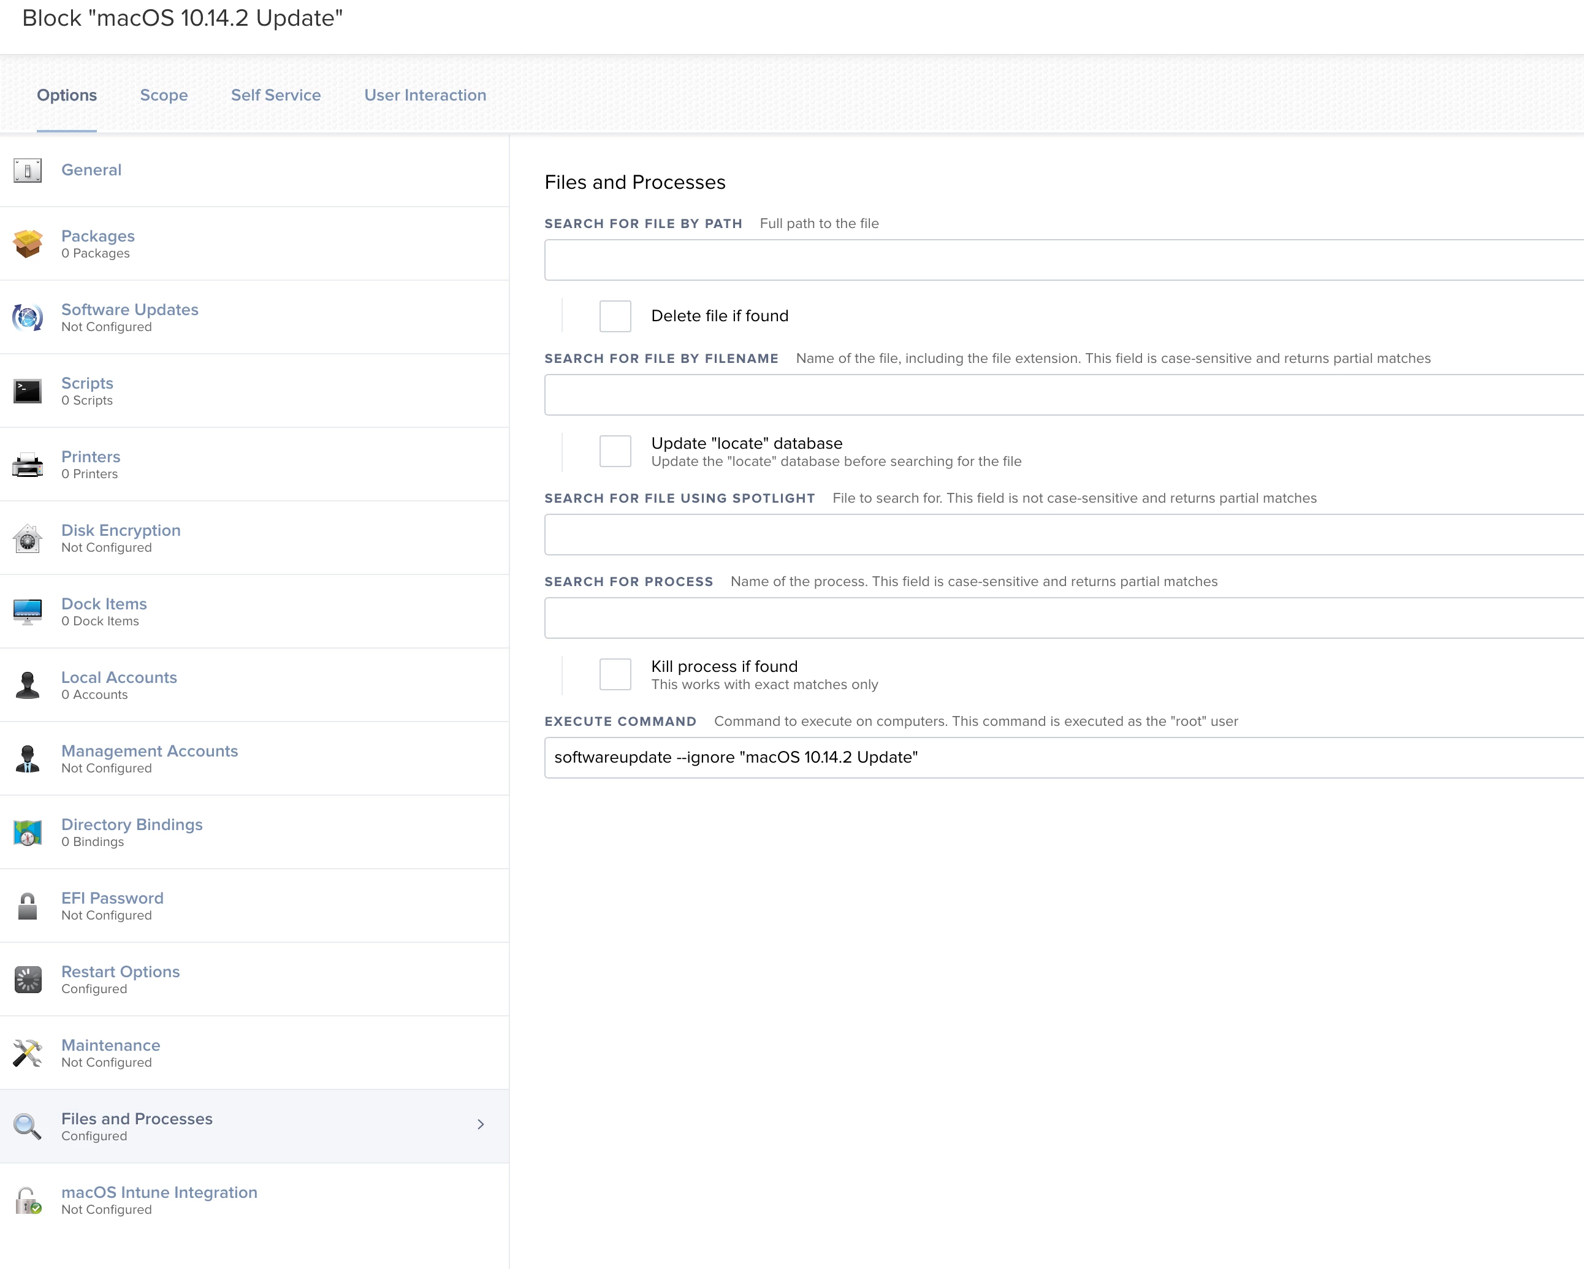Check the Update "locate" database box
The image size is (1584, 1269).
tap(615, 451)
